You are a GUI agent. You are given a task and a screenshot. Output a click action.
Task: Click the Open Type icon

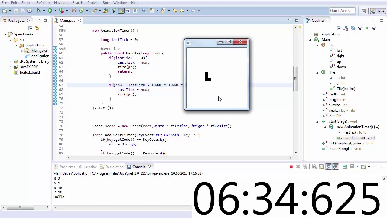pyautogui.click(x=106, y=11)
